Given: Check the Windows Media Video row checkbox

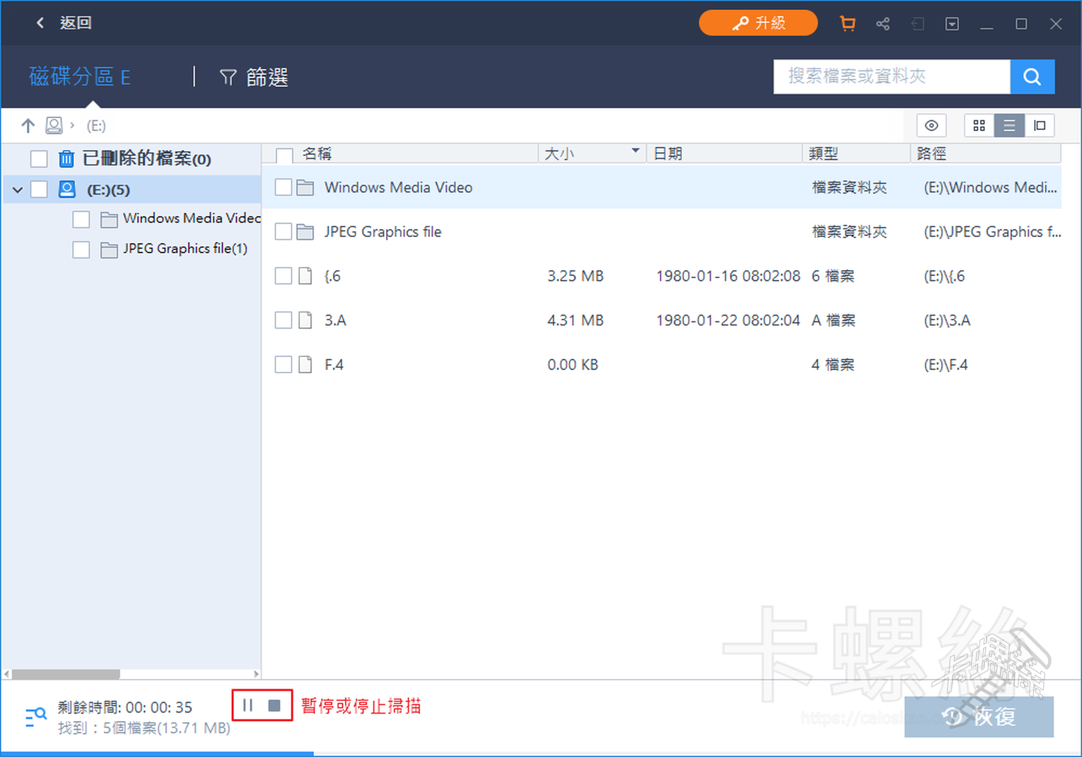Looking at the screenshot, I should [x=283, y=188].
